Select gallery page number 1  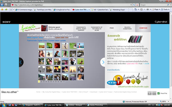pyautogui.click(x=39, y=81)
